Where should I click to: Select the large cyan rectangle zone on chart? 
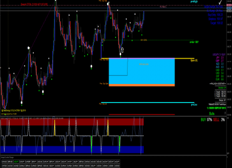(142, 71)
